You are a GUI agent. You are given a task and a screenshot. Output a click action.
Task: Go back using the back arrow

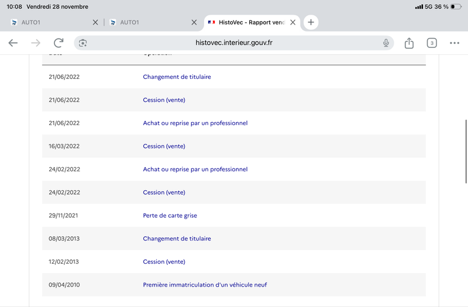pos(13,43)
